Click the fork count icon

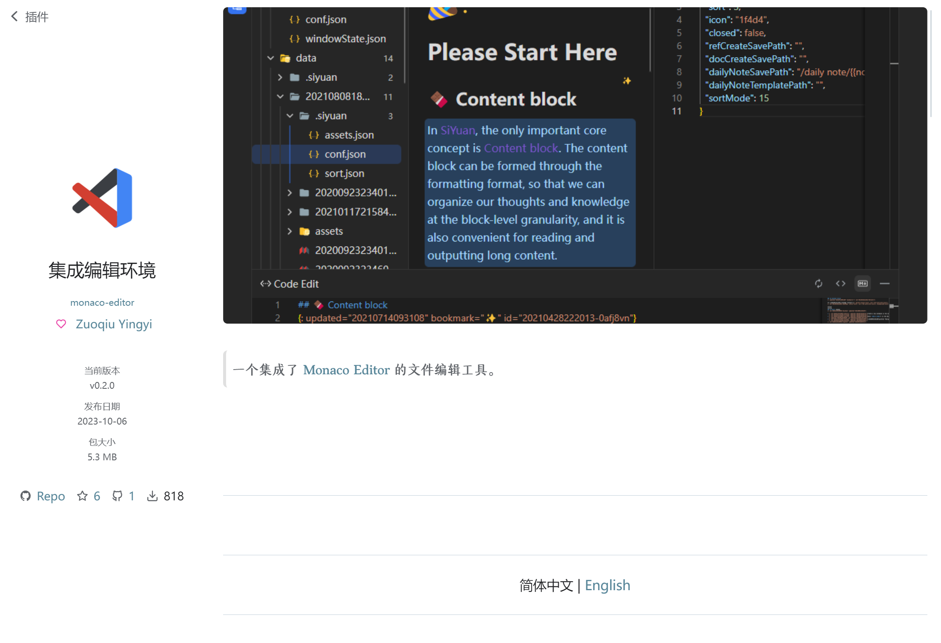click(x=117, y=496)
